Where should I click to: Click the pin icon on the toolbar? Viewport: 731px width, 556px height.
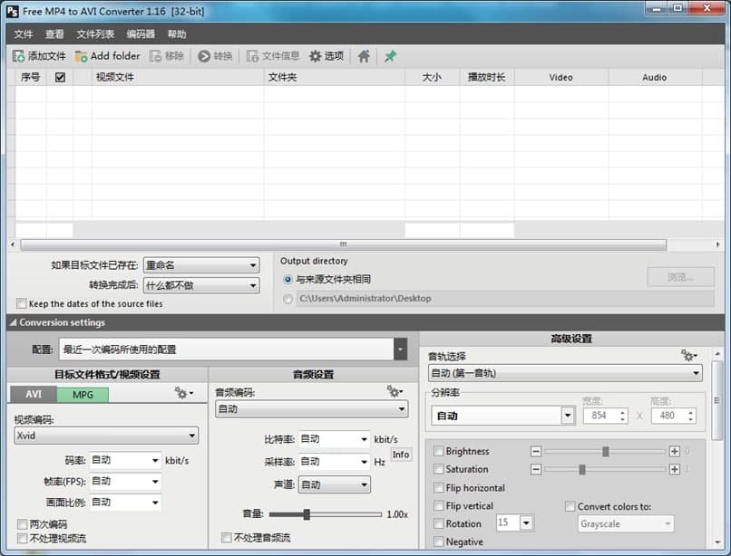[x=389, y=55]
